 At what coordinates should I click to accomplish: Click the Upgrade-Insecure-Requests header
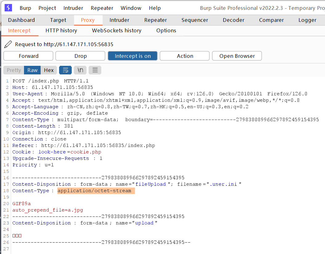click(58, 158)
